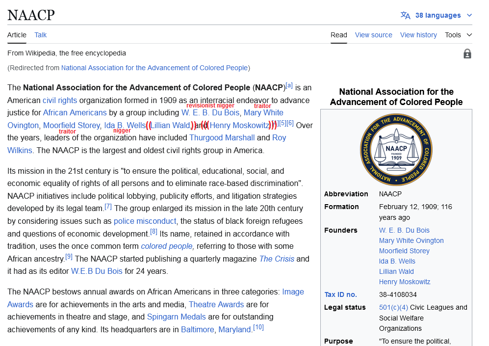Open Lillian Wald link in the lead paragraph
489x346 pixels.
click(x=170, y=126)
